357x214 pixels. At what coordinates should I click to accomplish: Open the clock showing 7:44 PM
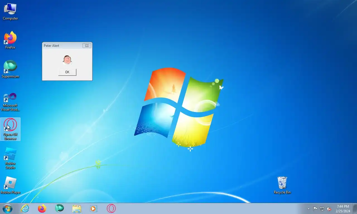(343, 209)
